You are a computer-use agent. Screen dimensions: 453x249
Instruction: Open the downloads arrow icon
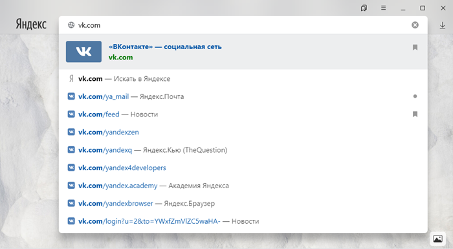point(442,25)
